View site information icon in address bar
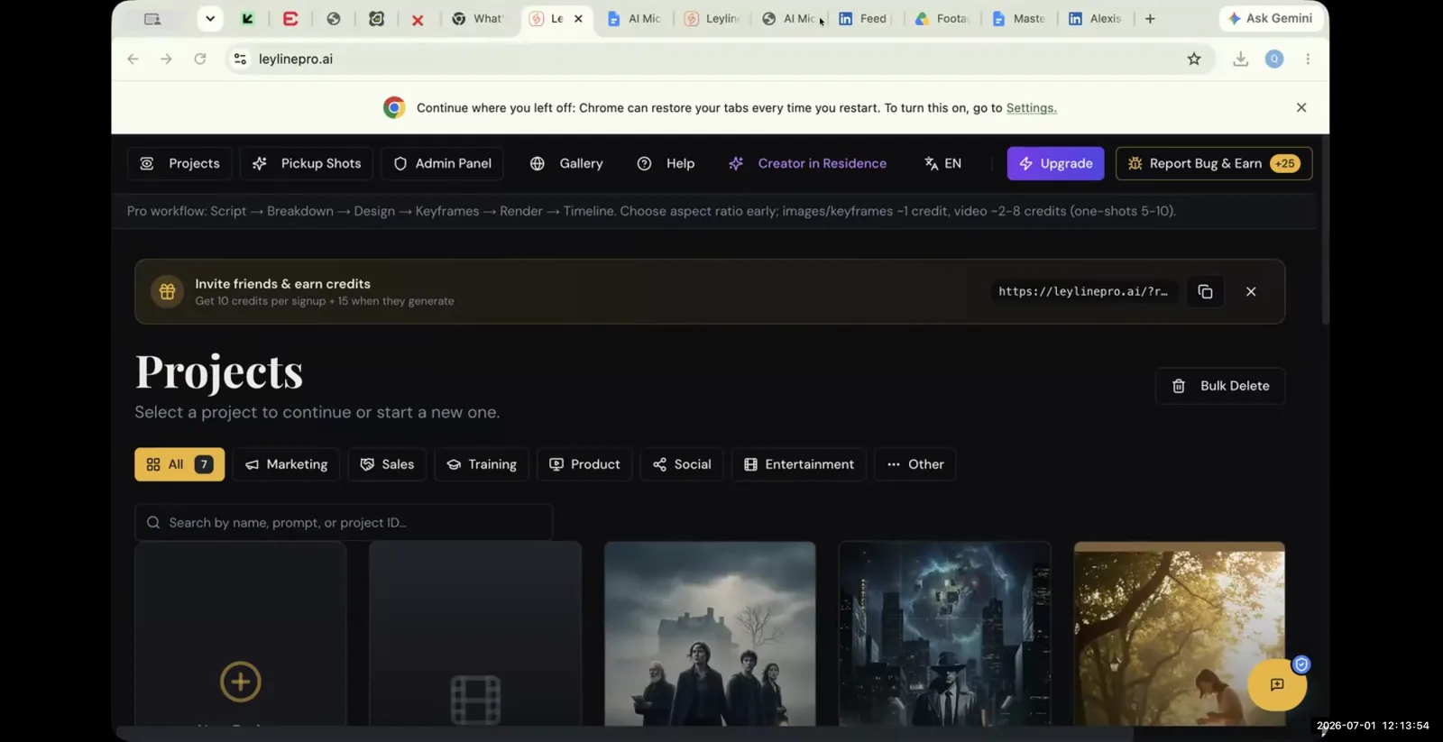The image size is (1443, 742). tap(240, 59)
